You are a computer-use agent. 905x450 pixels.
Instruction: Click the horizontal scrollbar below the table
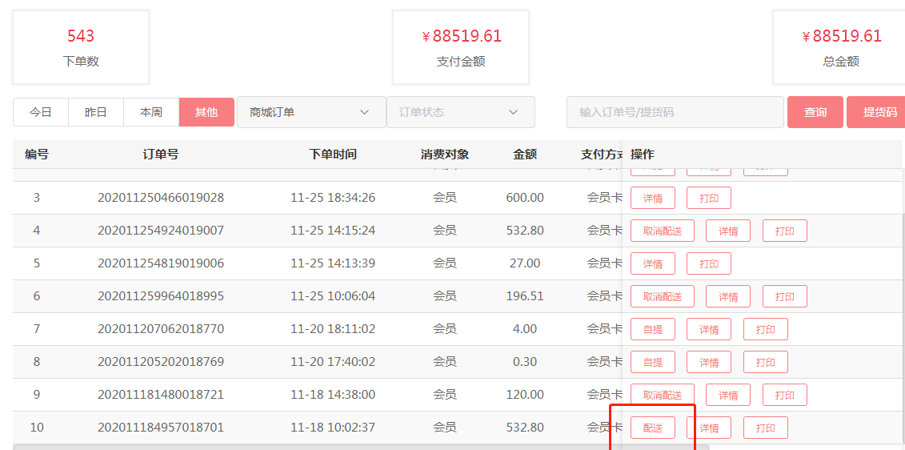click(x=361, y=447)
